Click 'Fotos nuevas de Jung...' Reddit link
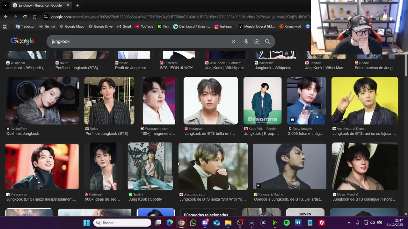The height and width of the screenshot is (229, 408). coord(375,68)
